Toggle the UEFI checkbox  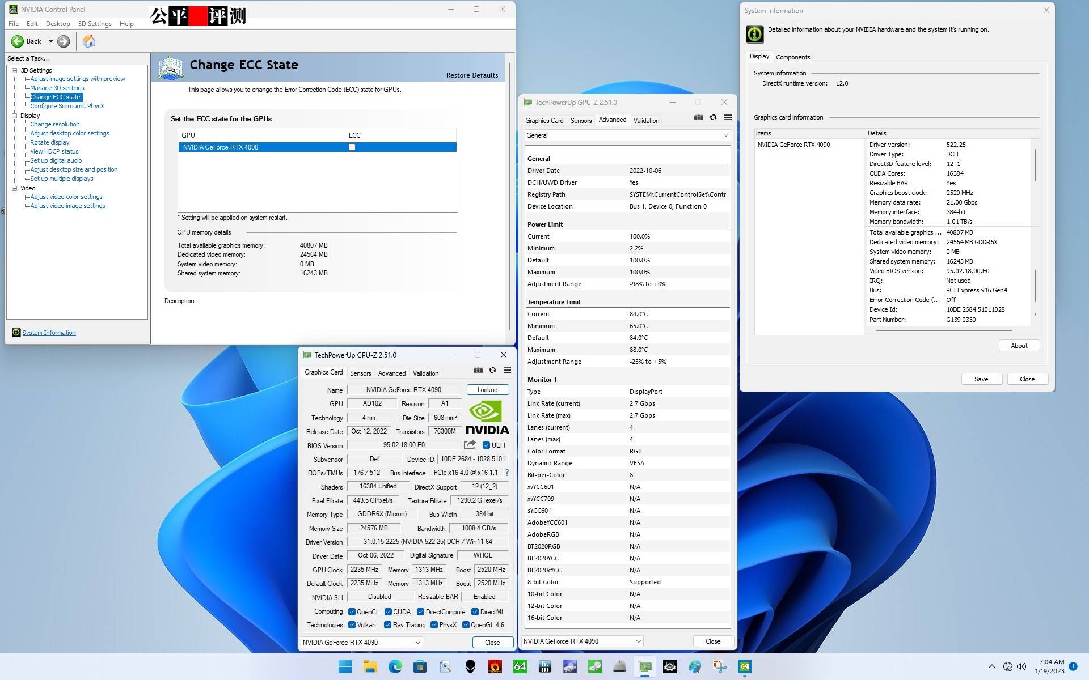[x=486, y=445]
